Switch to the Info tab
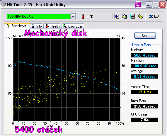 click(x=36, y=26)
